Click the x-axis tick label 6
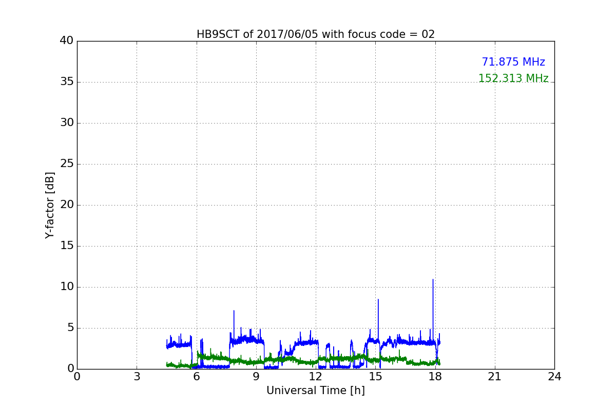The width and height of the screenshot is (616, 410). coord(196,377)
